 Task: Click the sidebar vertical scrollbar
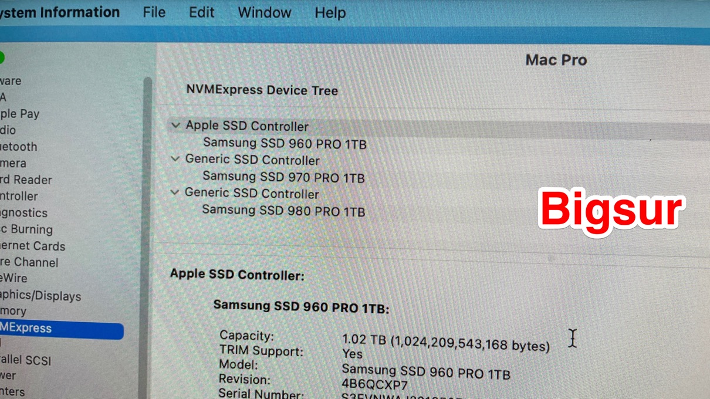click(x=147, y=235)
